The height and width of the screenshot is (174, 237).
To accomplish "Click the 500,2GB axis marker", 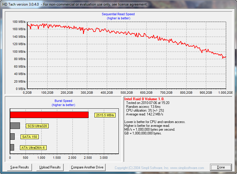I will [127, 93].
